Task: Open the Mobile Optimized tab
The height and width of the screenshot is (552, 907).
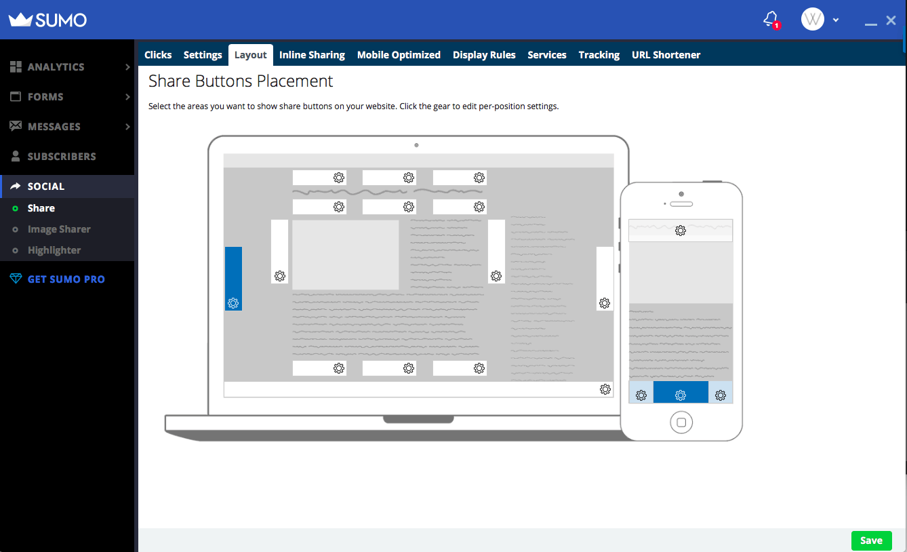Action: tap(399, 55)
